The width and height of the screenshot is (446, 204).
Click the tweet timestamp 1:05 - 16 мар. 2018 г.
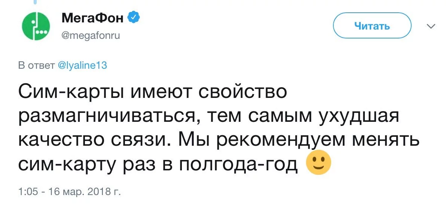70,192
